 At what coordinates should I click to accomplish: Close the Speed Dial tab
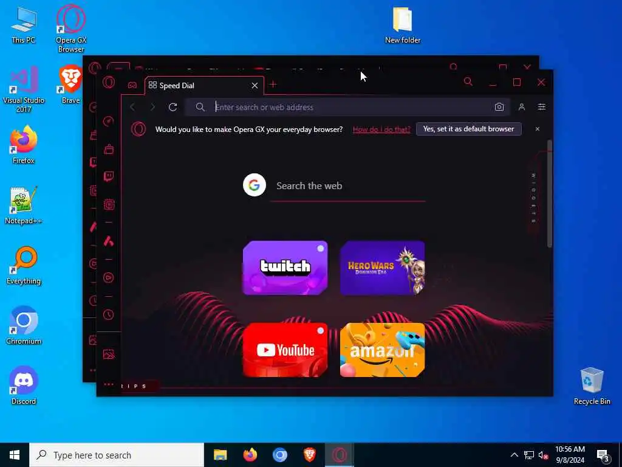point(255,85)
